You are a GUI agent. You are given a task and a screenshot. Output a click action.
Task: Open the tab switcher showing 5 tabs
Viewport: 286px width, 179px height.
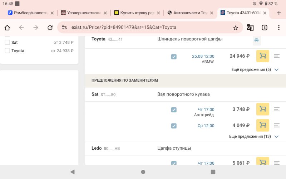[x=265, y=28]
